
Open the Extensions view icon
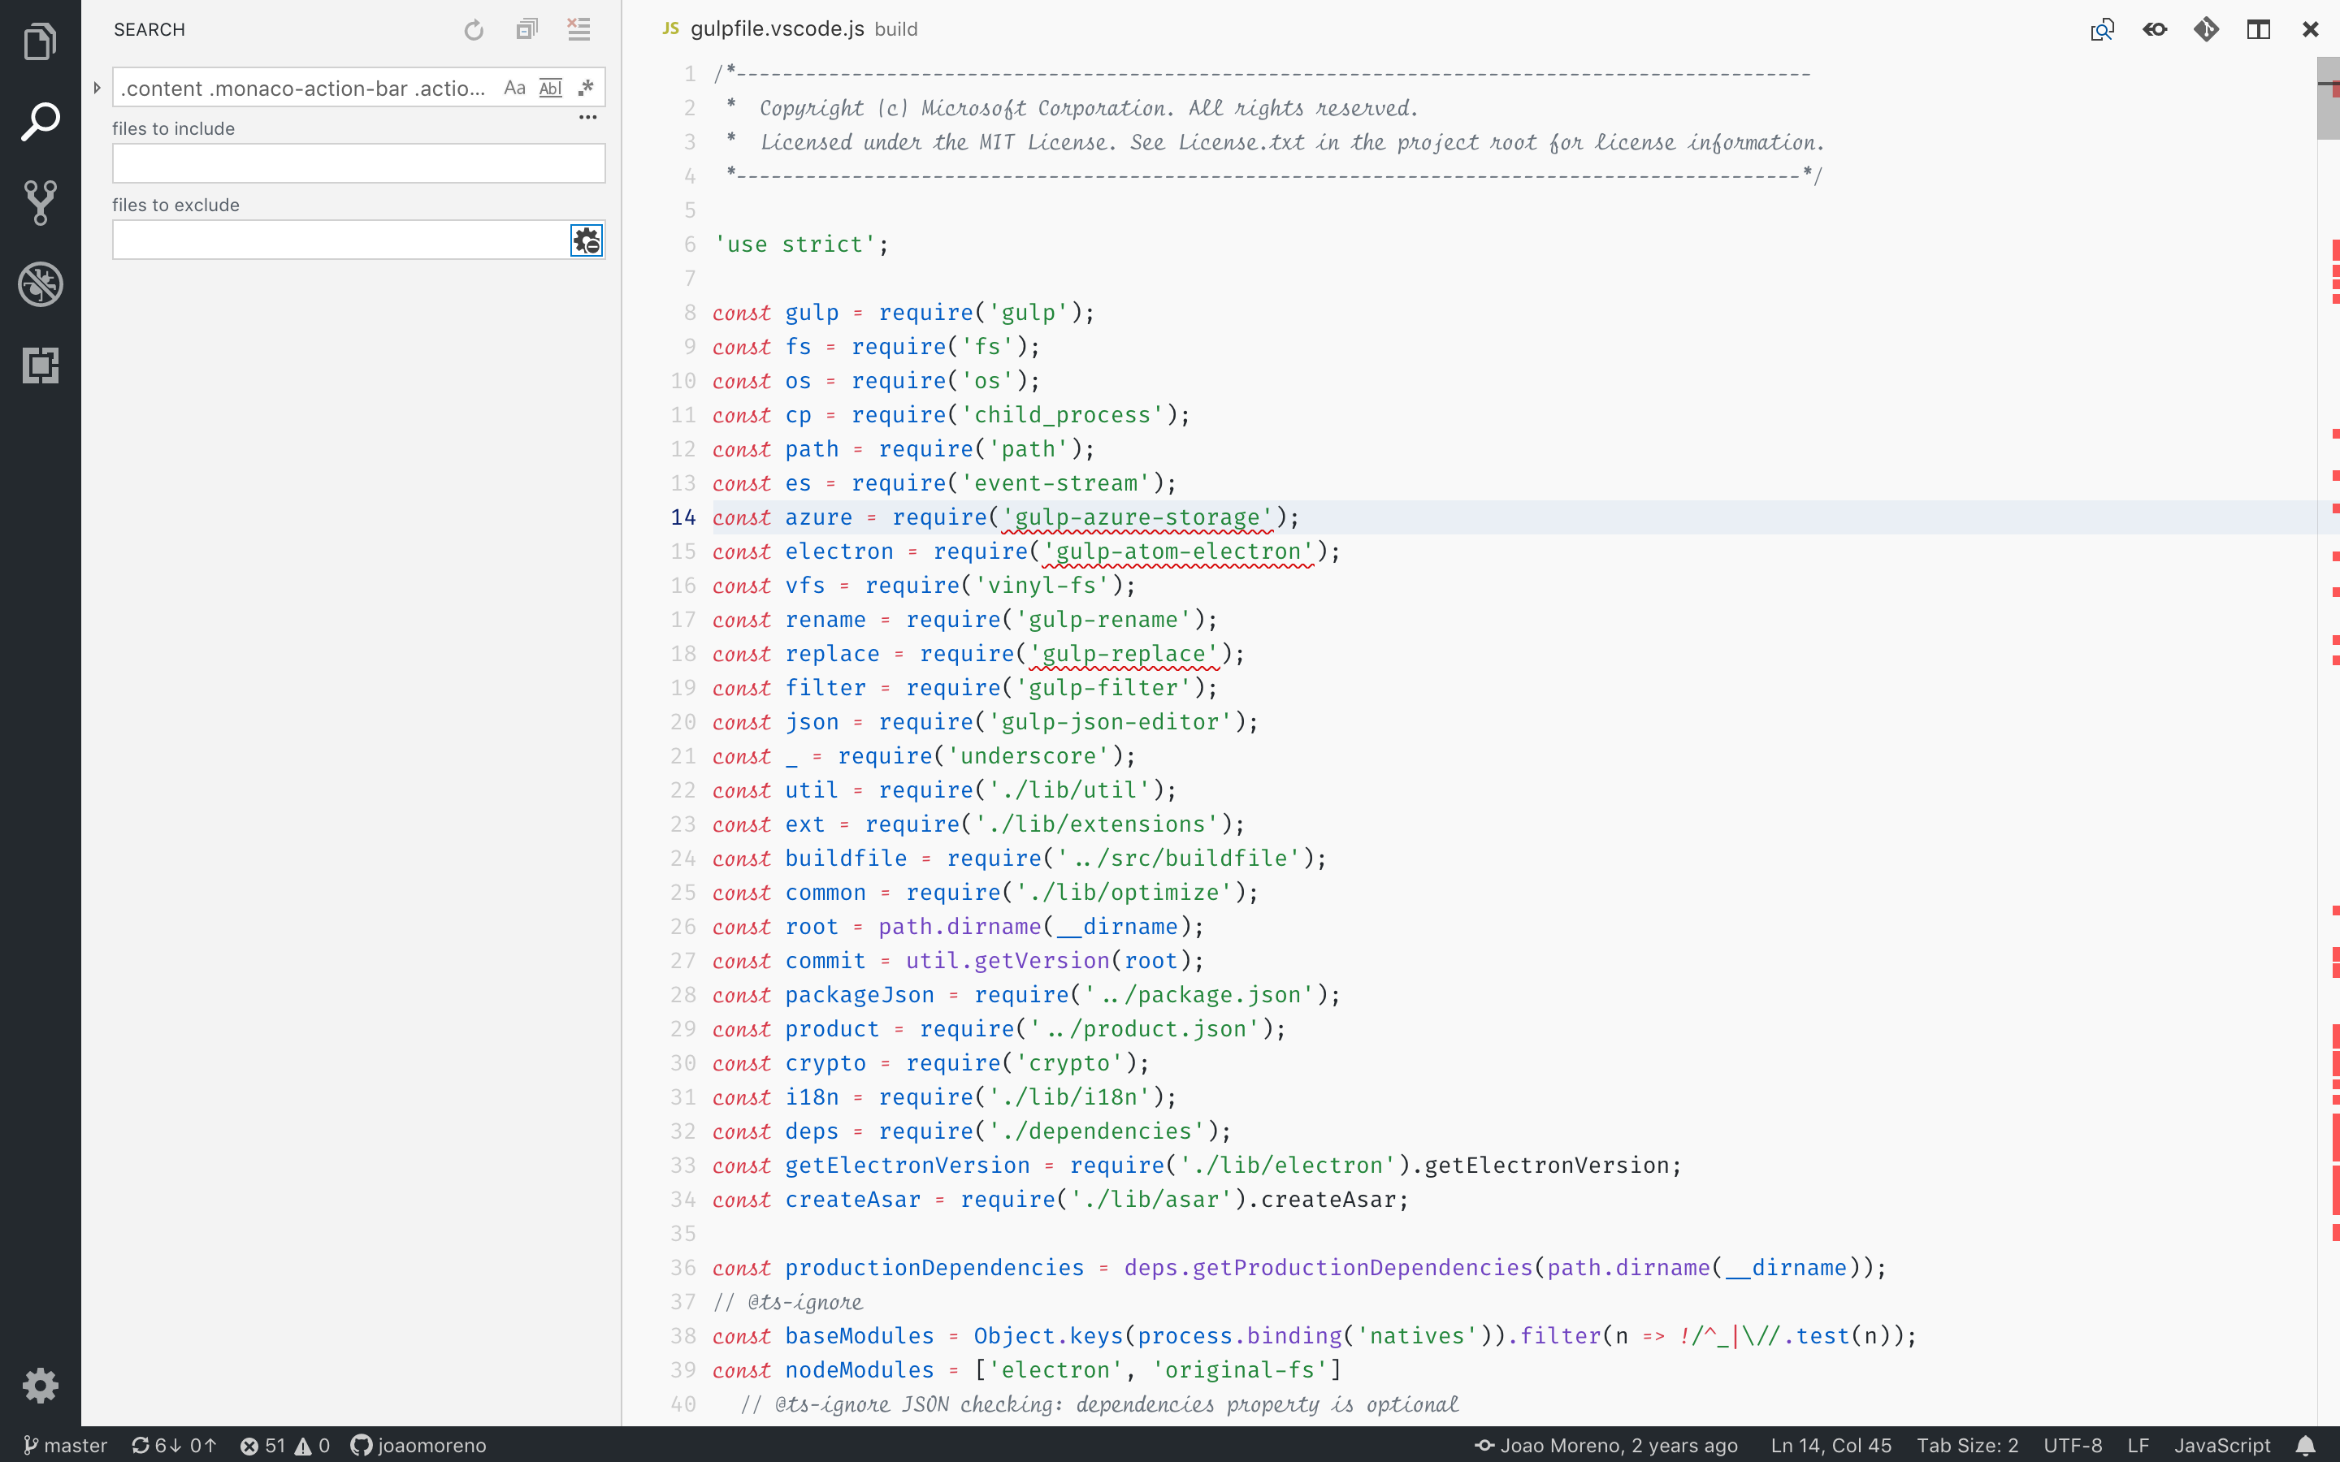pos(40,365)
